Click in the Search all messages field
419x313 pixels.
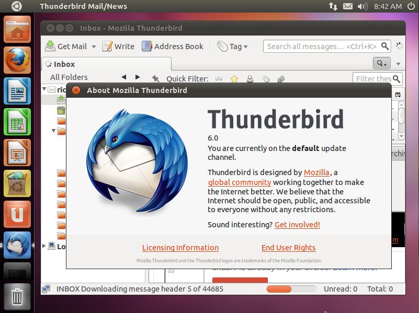click(x=322, y=47)
